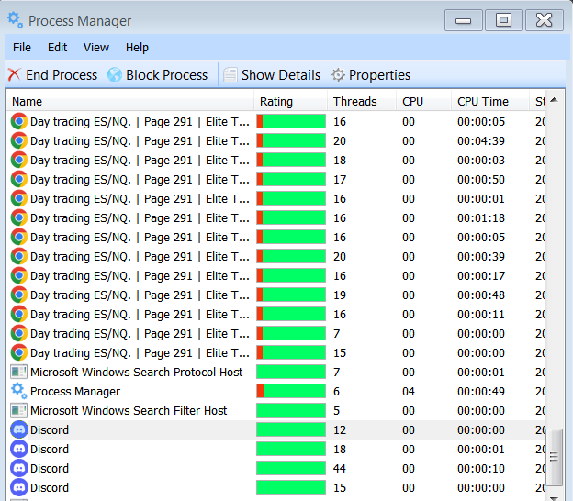Click Day trading row name with CPU time 00:00:48
Viewport: 573px width, 501px height.
pyautogui.click(x=140, y=295)
